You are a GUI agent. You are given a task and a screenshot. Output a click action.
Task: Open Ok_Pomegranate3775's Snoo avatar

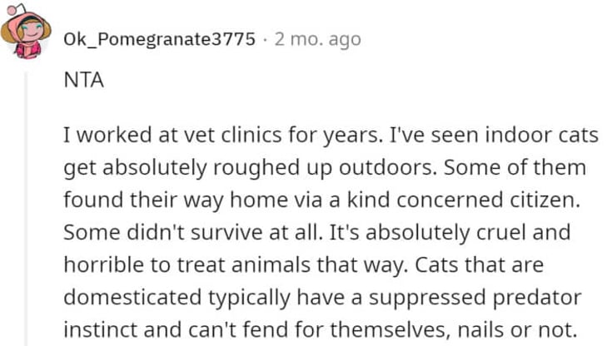pyautogui.click(x=26, y=32)
